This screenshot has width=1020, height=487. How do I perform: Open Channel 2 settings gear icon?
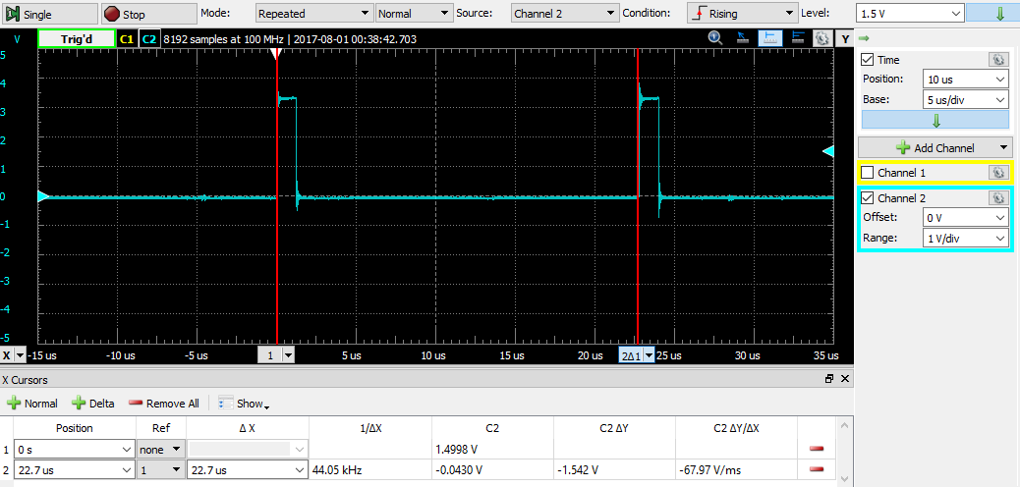click(x=997, y=197)
